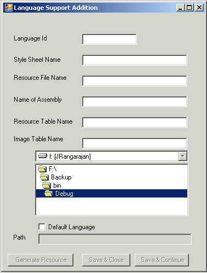207x273 pixels.
Task: Click the application icon in title bar
Action: tap(9, 8)
